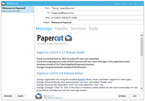Image resolution: width=145 pixels, height=101 pixels.
Task: Minimize the Papercut window
Action: pyautogui.click(x=130, y=4)
